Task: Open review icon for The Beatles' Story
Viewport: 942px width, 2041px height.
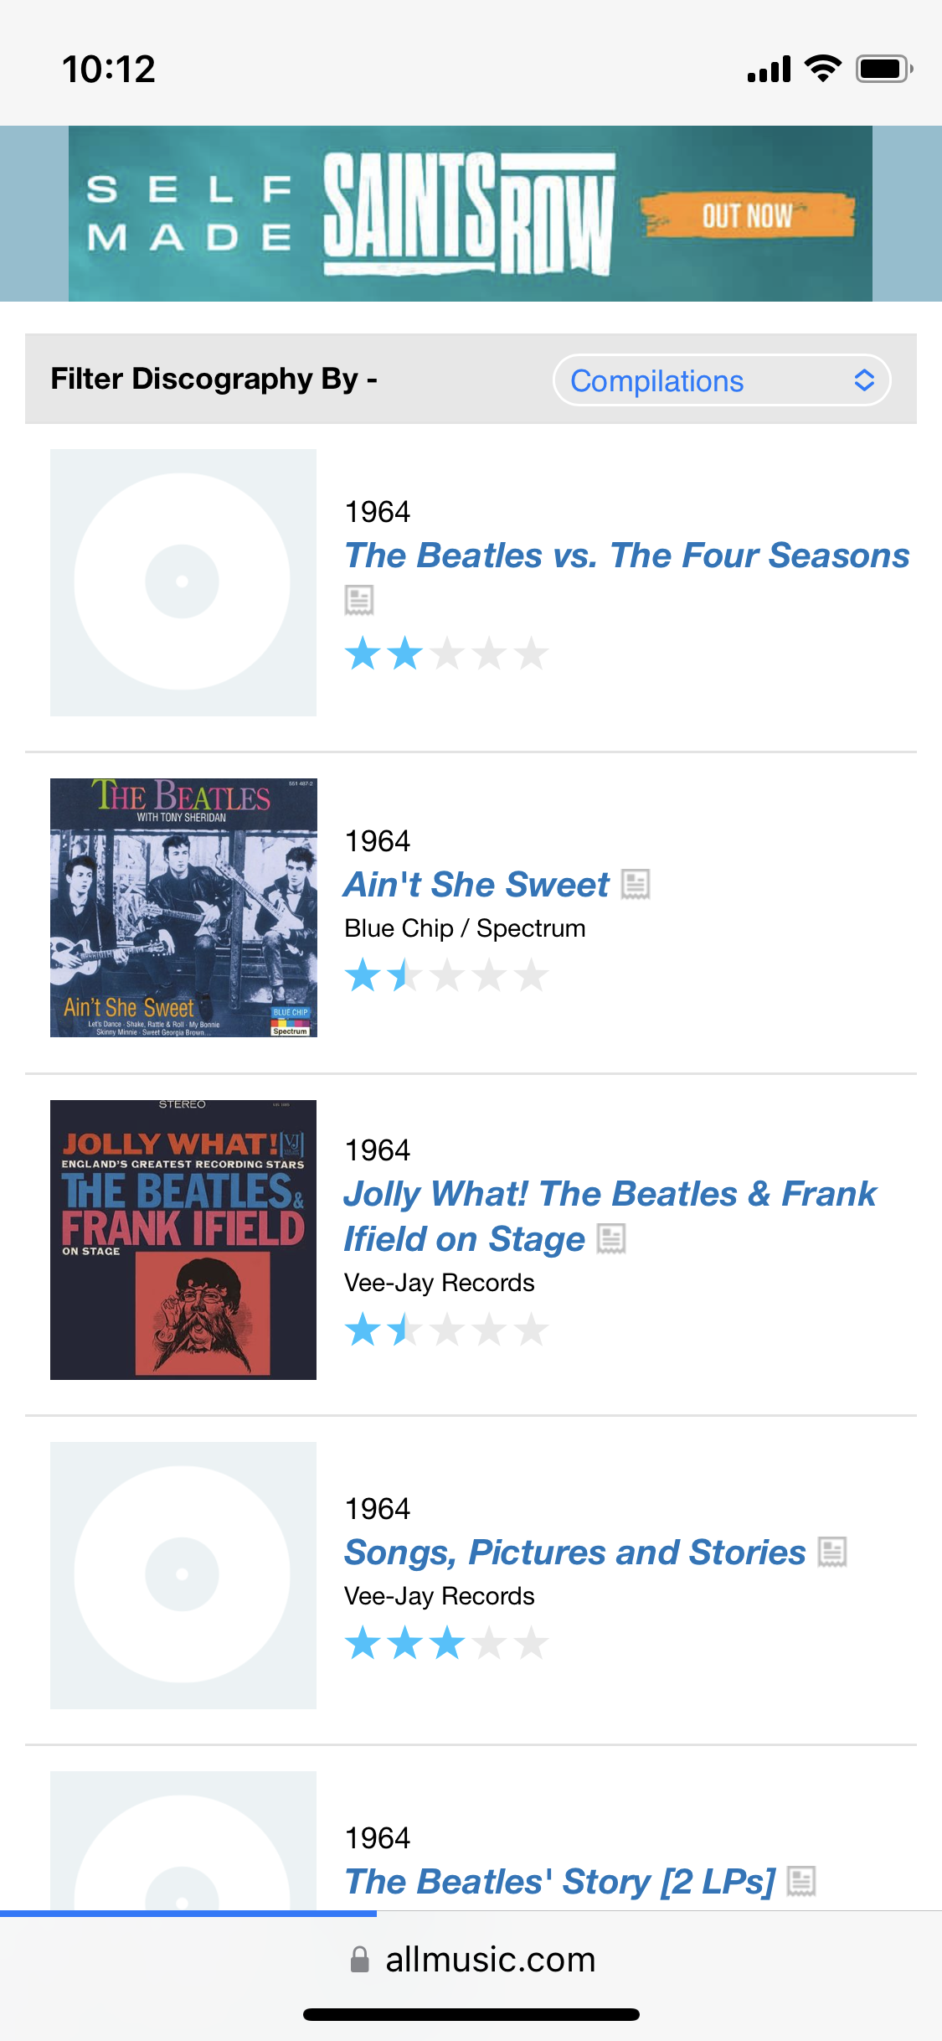Action: [801, 1881]
